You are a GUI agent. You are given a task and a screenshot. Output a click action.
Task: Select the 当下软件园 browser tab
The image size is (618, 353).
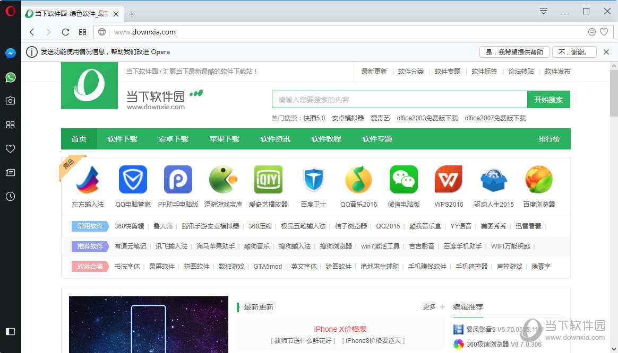point(72,14)
